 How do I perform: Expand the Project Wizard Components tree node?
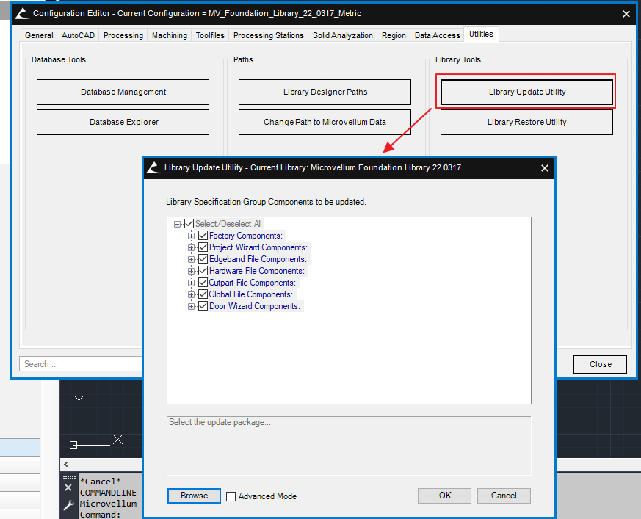tap(192, 247)
